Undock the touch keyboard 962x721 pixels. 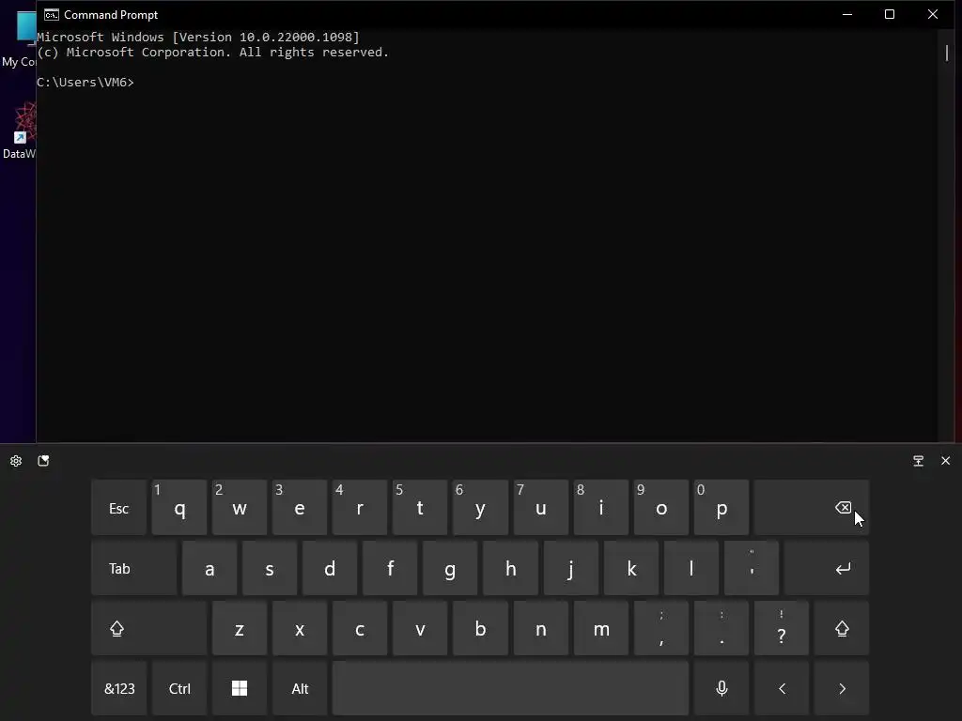coord(919,461)
